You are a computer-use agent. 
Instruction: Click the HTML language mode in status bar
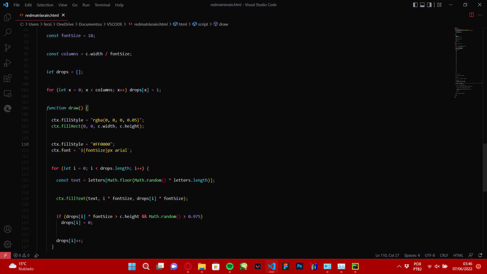pos(458,255)
